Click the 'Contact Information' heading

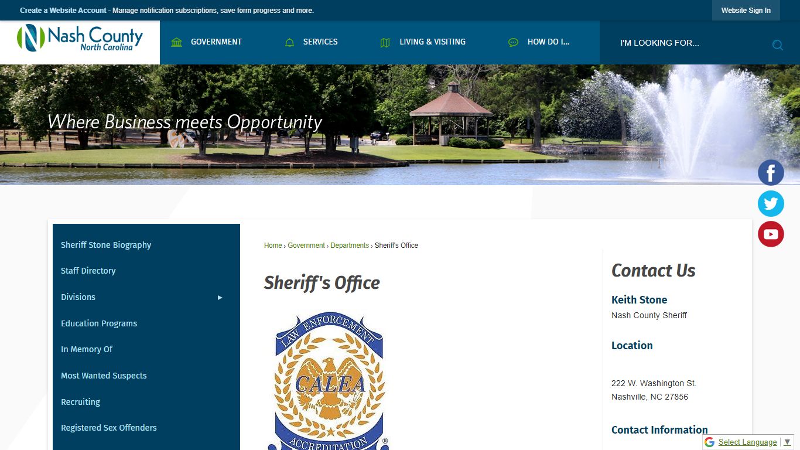659,430
